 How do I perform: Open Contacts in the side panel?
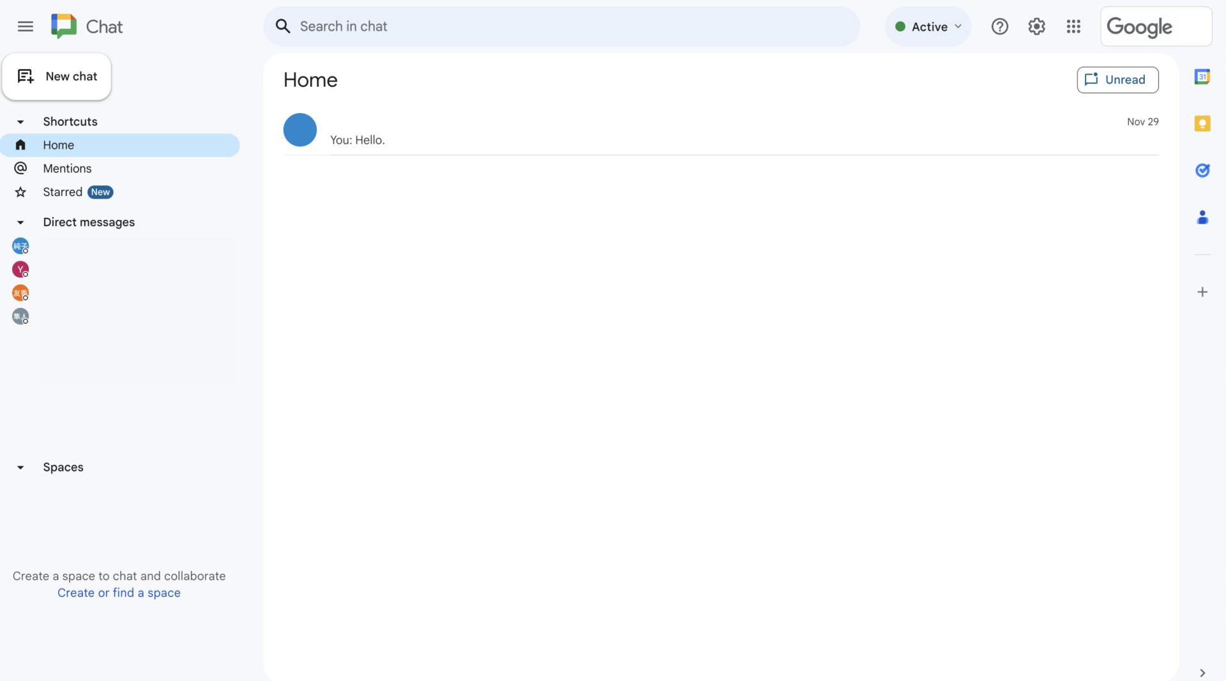pyautogui.click(x=1203, y=217)
